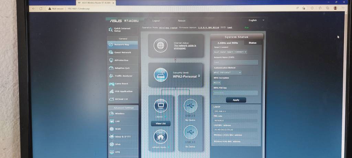The image size is (352, 158).
Task: Open the Traffic Analyzer menu item
Action: [x=123, y=76]
